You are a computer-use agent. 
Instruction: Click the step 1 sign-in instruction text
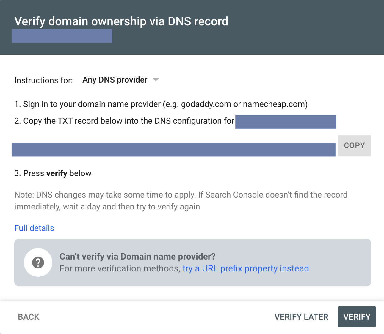point(161,104)
